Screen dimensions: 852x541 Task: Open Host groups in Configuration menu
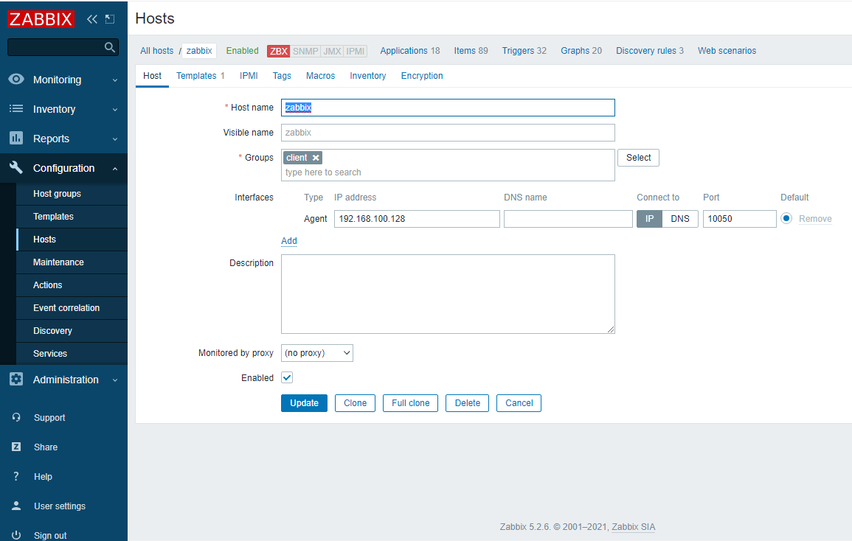click(72, 194)
